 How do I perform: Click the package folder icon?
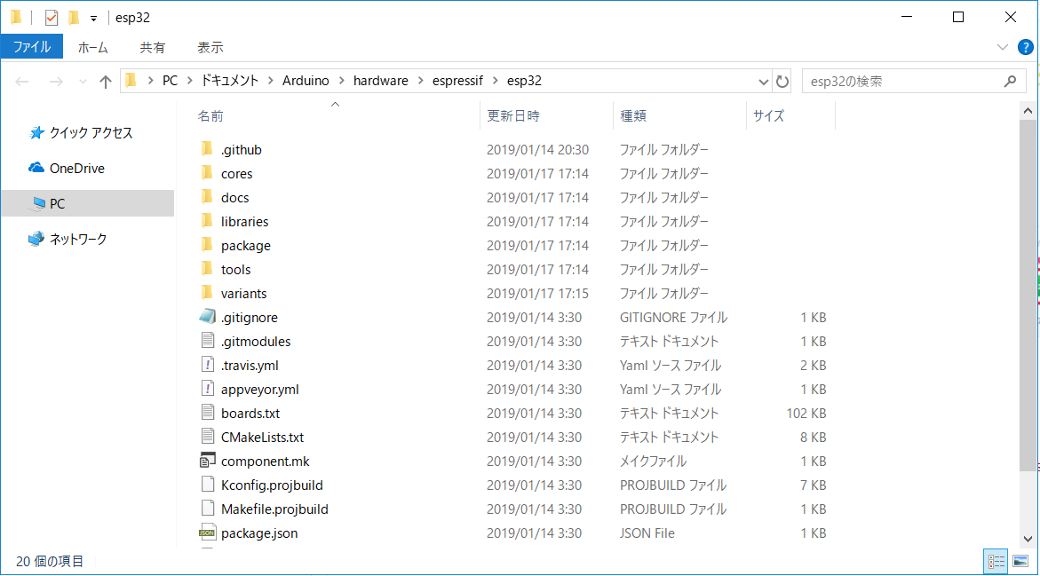[x=207, y=245]
